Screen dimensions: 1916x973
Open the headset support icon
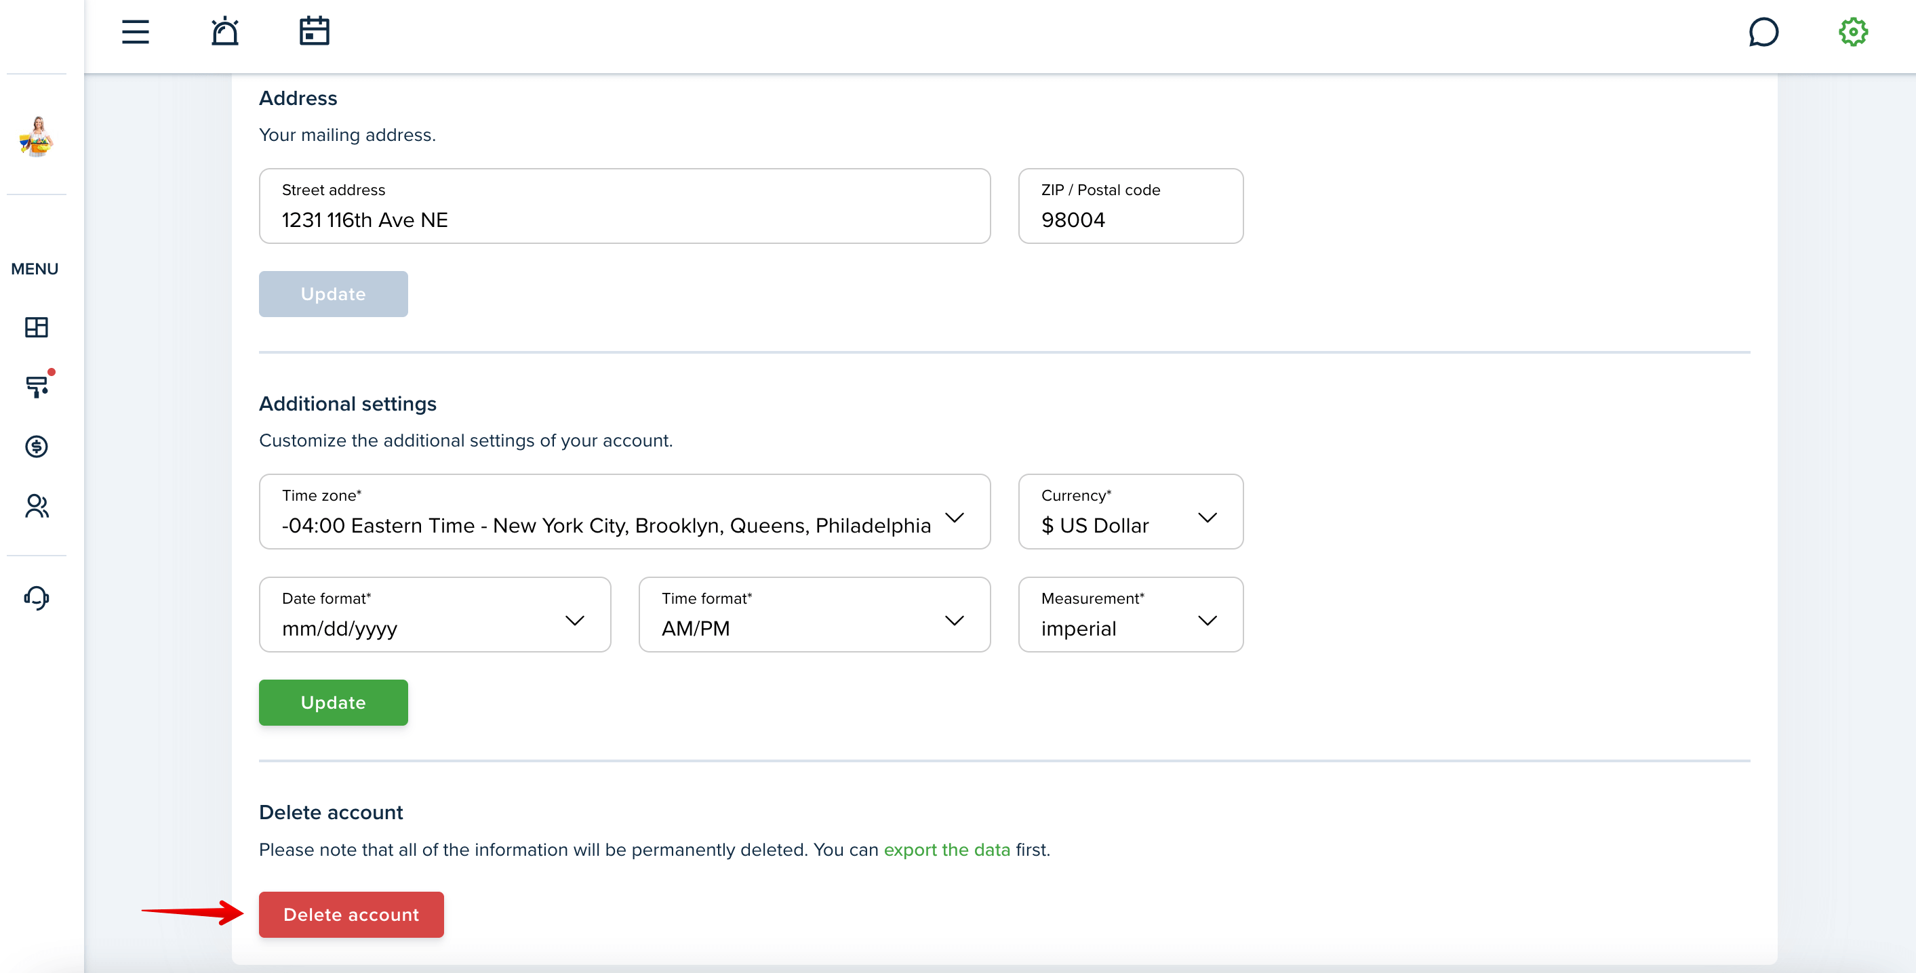click(37, 597)
